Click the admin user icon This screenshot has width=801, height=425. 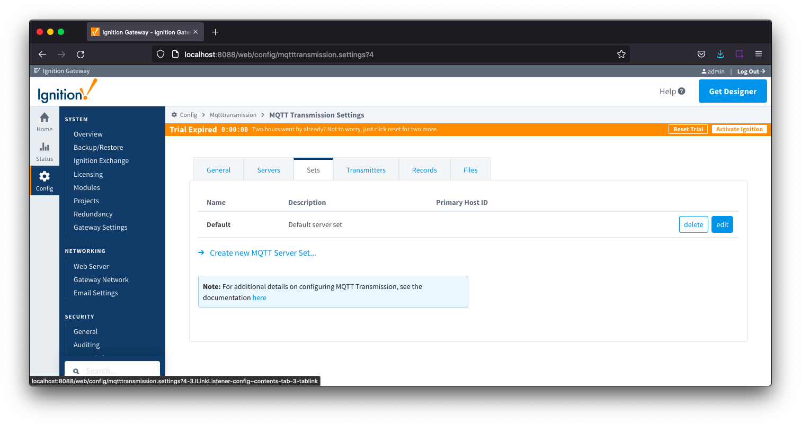click(704, 71)
